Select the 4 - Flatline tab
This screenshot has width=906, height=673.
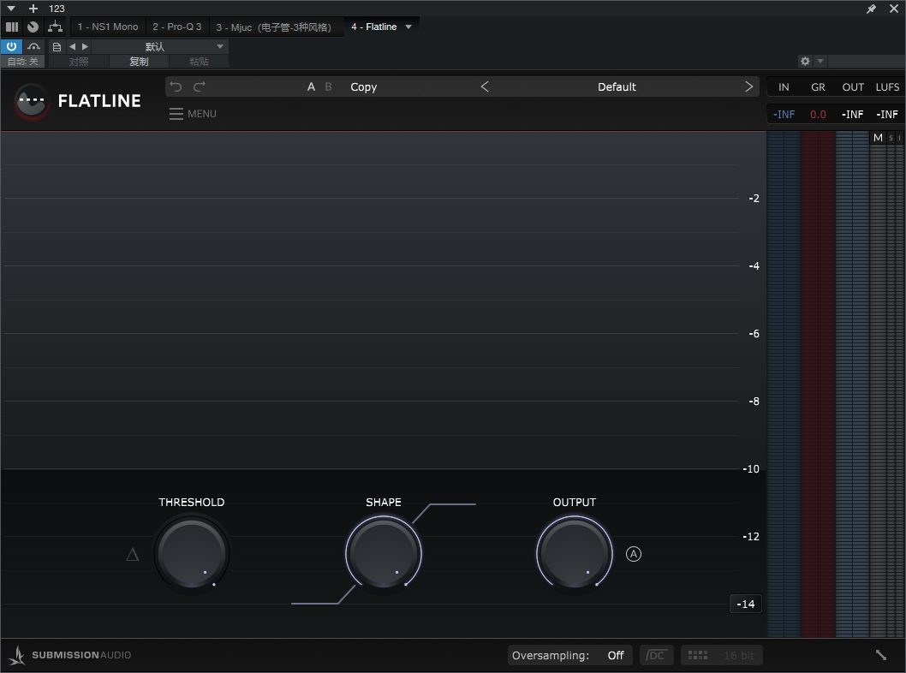click(374, 27)
